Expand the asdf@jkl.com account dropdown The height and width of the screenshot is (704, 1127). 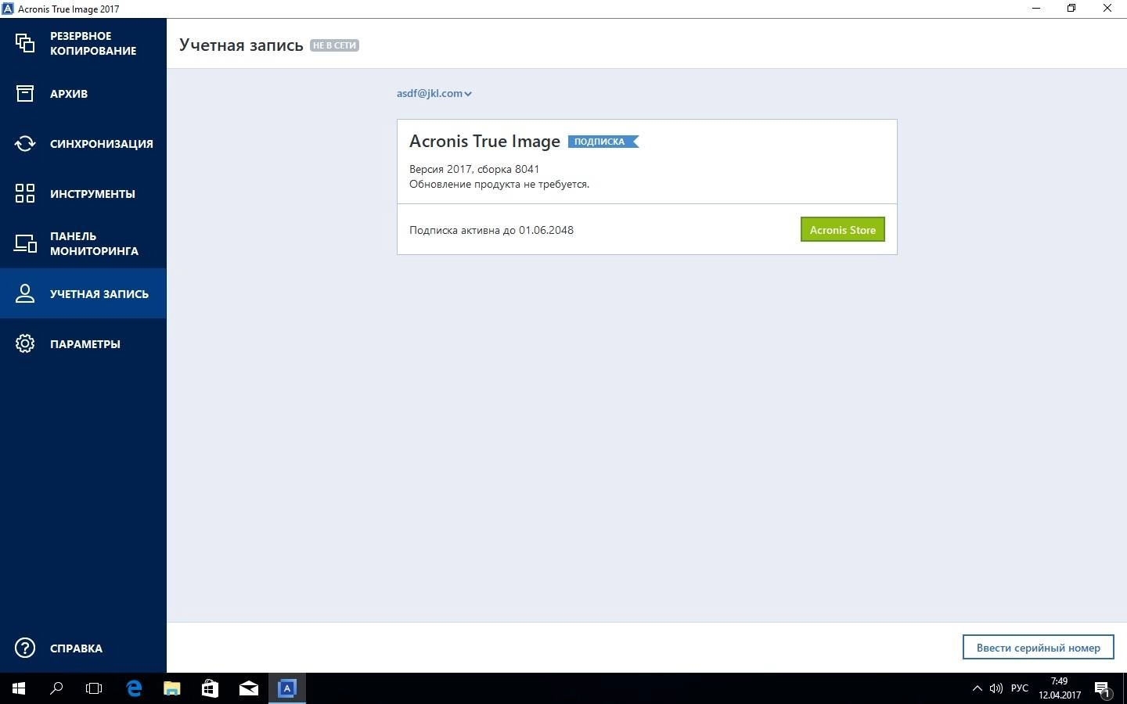point(434,93)
